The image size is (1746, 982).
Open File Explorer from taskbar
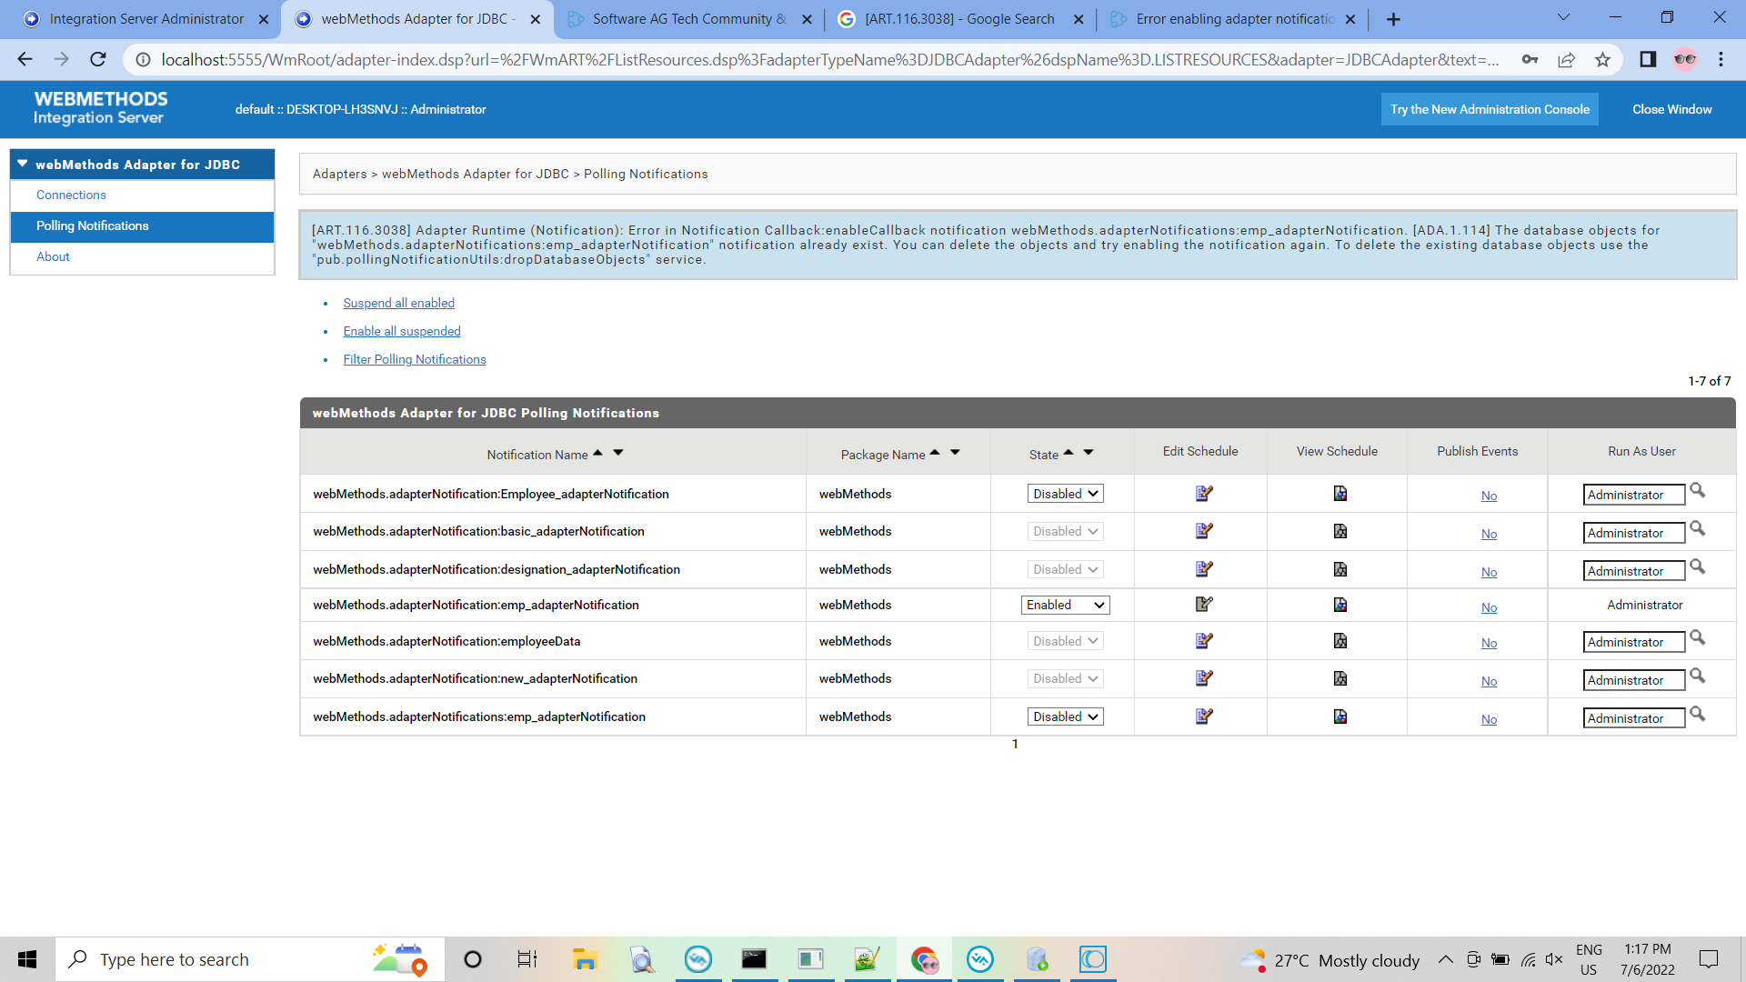point(584,959)
